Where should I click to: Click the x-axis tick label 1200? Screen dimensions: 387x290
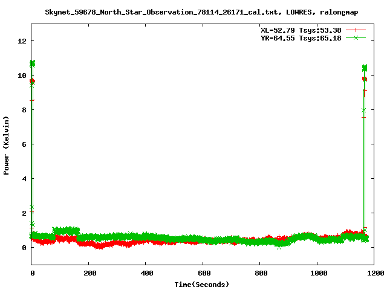376,273
